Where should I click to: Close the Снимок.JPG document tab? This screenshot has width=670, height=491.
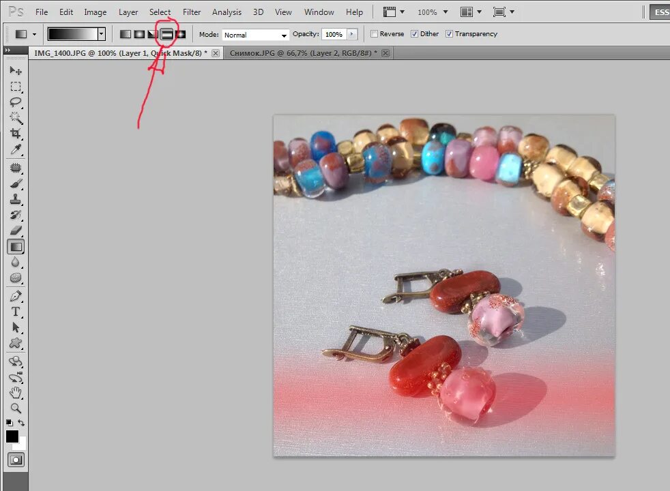[x=385, y=53]
